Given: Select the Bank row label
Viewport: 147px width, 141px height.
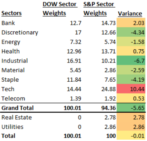Looking at the screenshot, I should click(x=8, y=23).
